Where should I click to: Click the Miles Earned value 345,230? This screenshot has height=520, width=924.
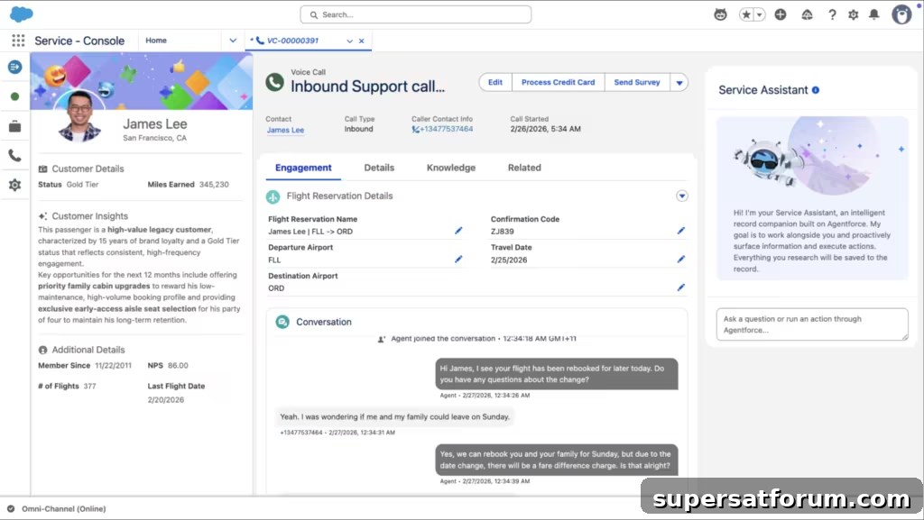click(x=214, y=184)
